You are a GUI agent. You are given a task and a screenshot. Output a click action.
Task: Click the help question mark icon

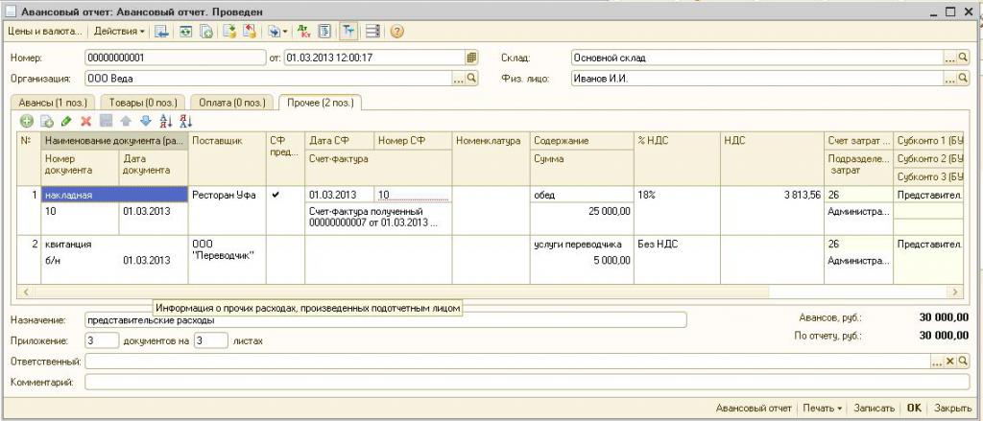click(x=396, y=31)
